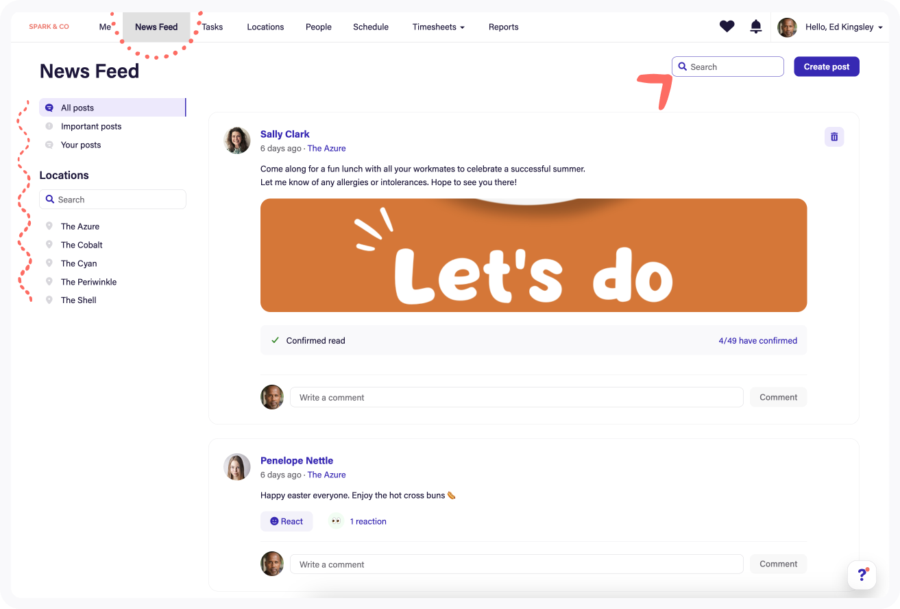Click the SPARK & CO logo
The width and height of the screenshot is (900, 609).
pos(49,26)
